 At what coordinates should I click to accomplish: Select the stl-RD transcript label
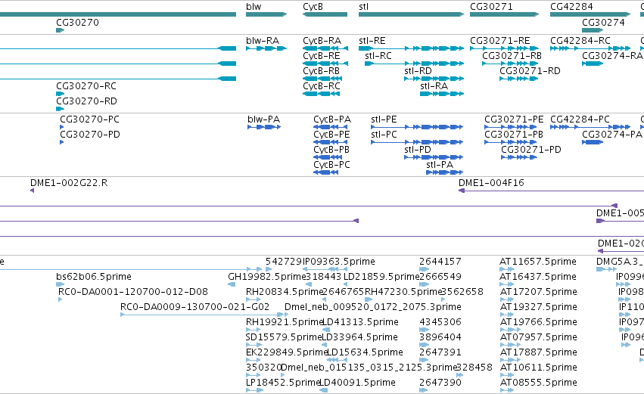418,71
